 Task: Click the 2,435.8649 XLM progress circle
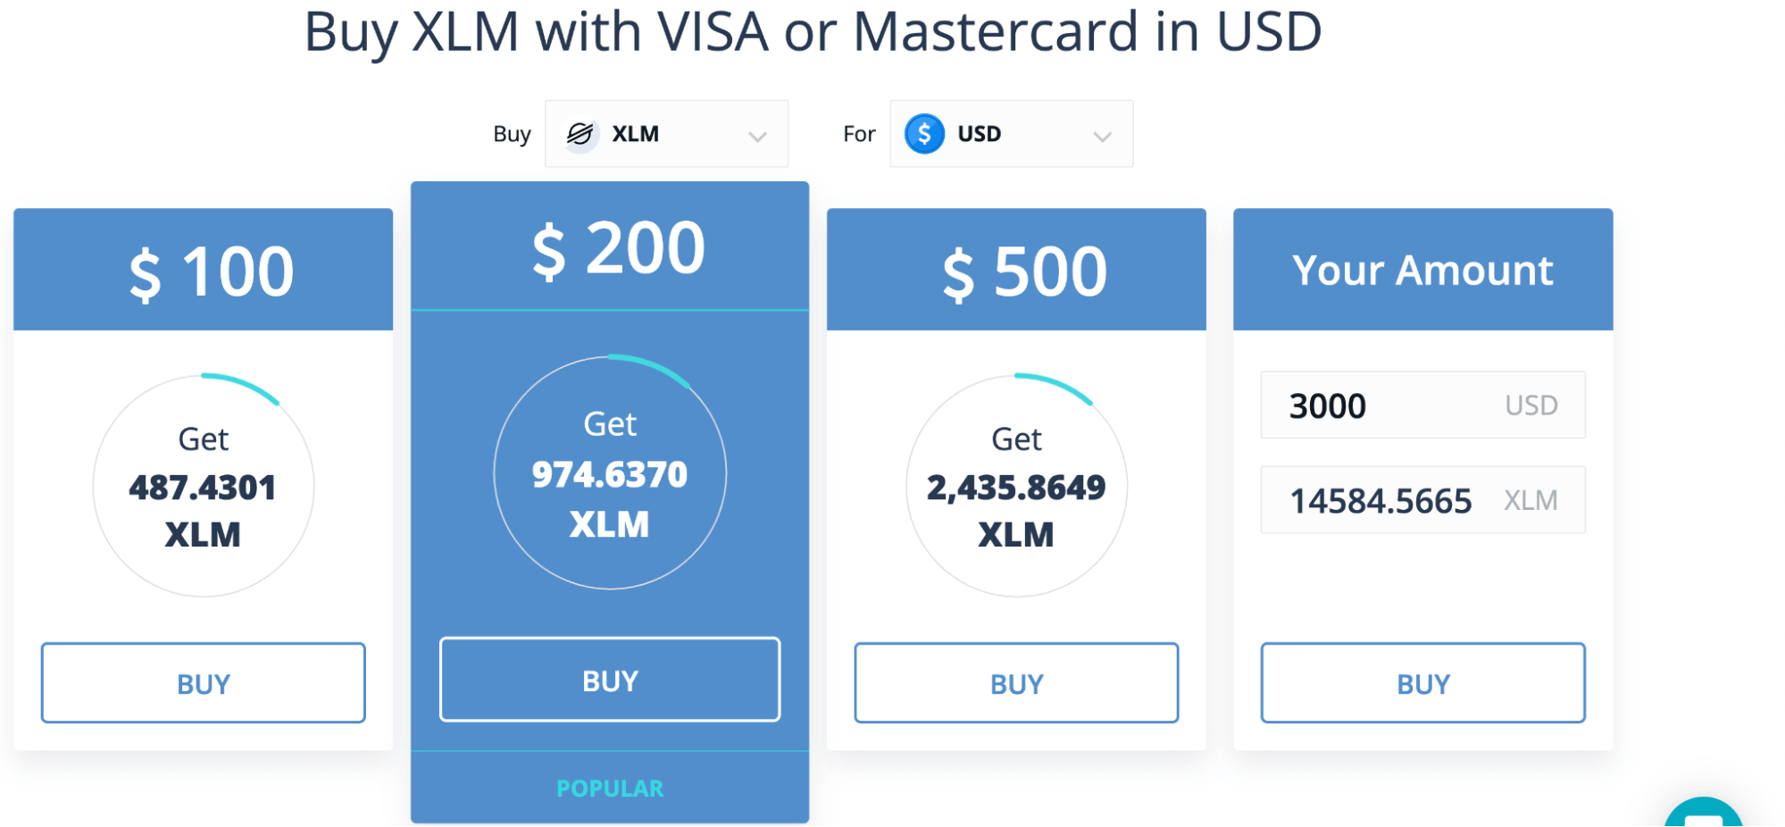point(1016,486)
